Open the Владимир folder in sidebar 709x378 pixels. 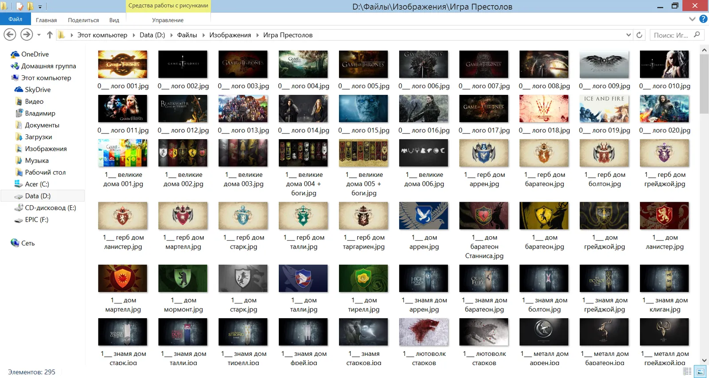tap(40, 113)
